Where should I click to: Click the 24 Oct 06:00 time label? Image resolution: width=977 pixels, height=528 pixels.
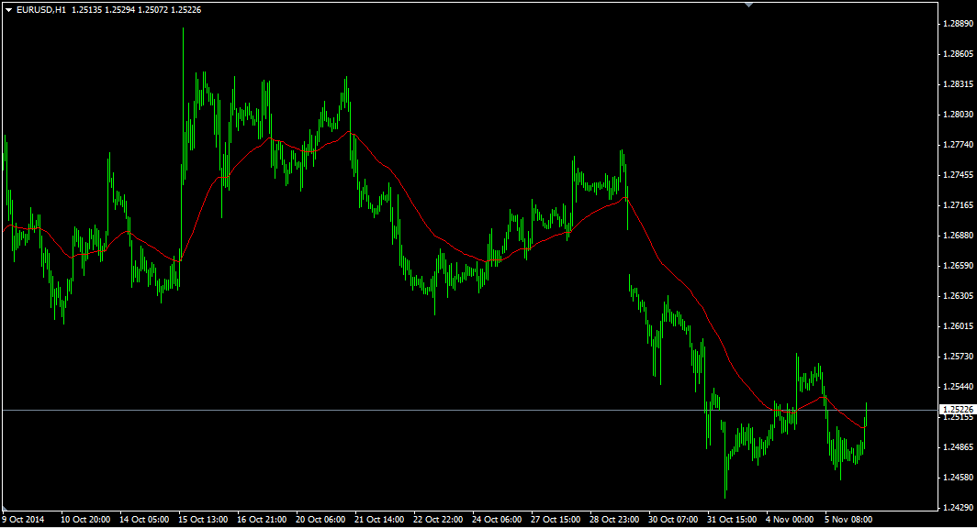point(497,520)
